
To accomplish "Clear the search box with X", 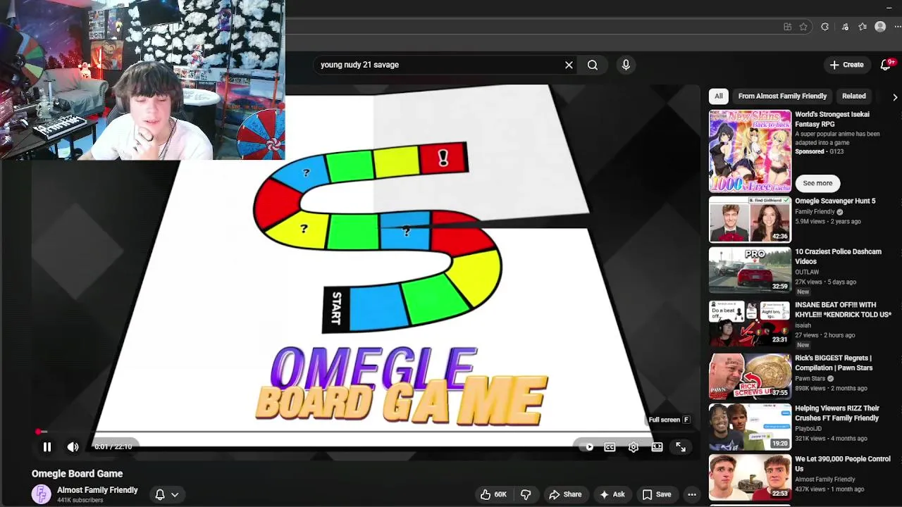I will pos(569,65).
